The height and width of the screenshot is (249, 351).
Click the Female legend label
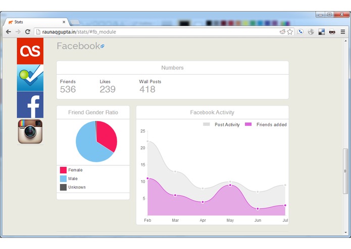pyautogui.click(x=75, y=170)
